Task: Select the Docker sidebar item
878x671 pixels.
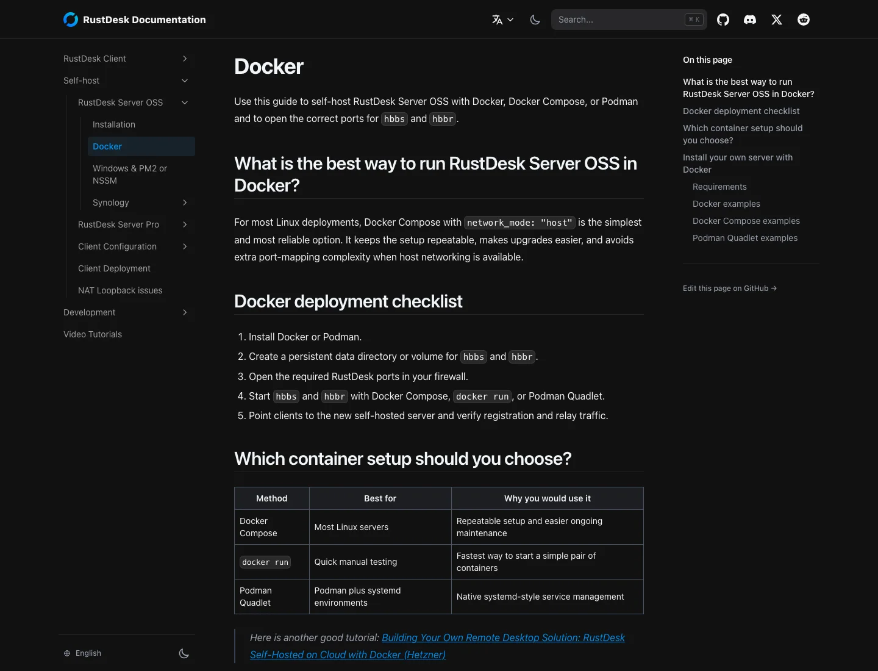Action: pyautogui.click(x=141, y=146)
